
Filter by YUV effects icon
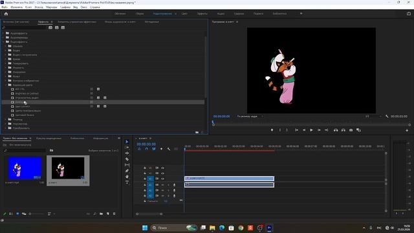point(63,27)
